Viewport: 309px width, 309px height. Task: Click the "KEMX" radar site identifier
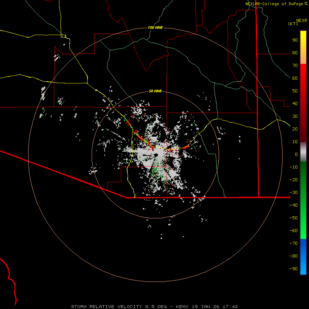(182, 307)
